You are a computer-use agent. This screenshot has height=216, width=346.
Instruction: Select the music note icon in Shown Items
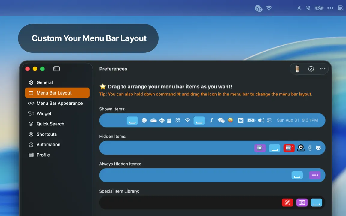pyautogui.click(x=211, y=120)
